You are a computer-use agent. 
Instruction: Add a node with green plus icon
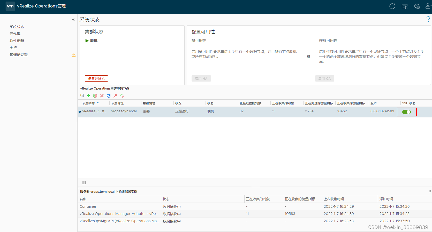[88, 96]
